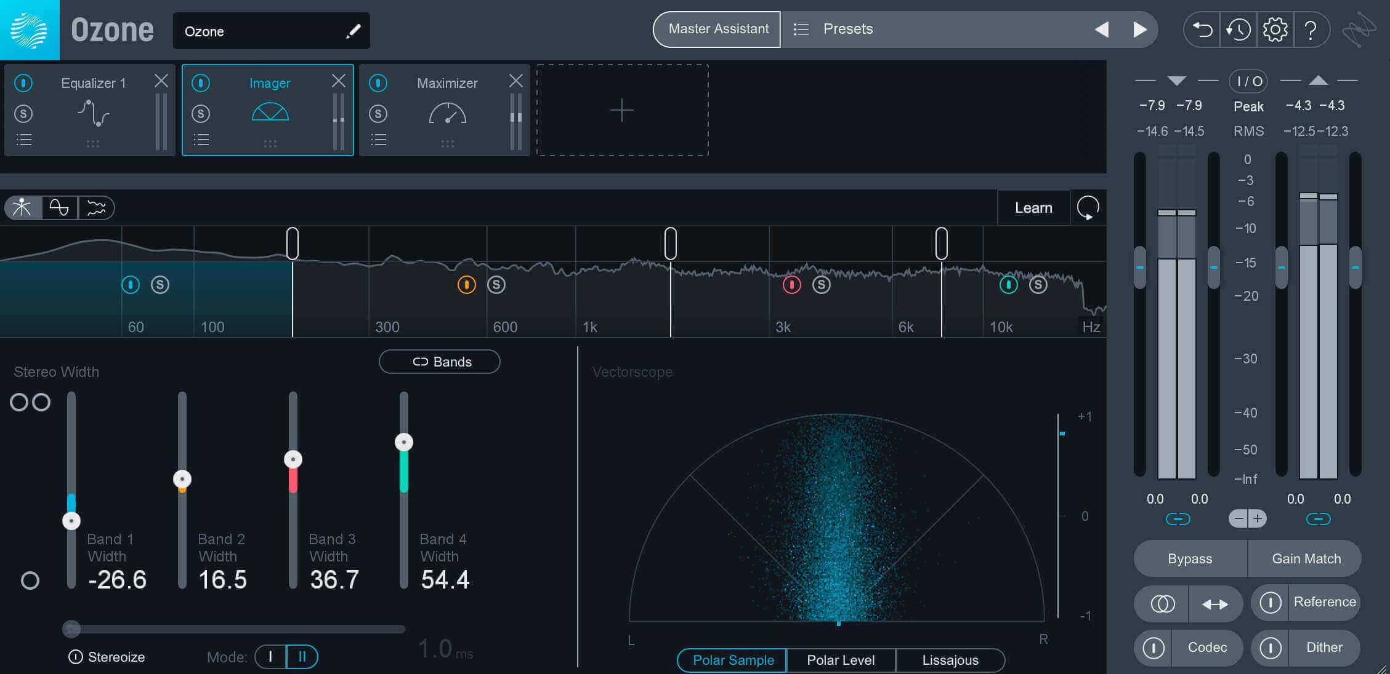Solo the Maximizer module
The width and height of the screenshot is (1390, 674).
[378, 113]
